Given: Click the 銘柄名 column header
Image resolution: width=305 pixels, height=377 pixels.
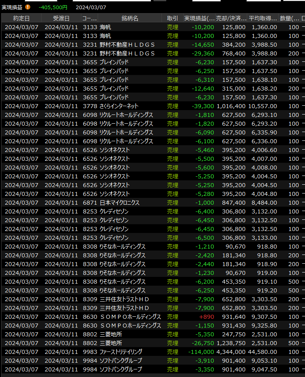Looking at the screenshot, I should [x=130, y=18].
